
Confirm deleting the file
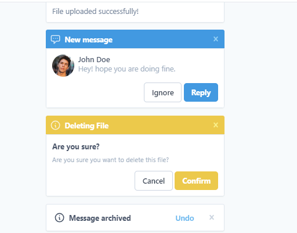click(196, 181)
